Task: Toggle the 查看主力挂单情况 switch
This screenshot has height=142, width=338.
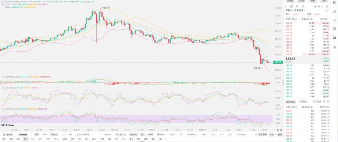Action: 327,10
